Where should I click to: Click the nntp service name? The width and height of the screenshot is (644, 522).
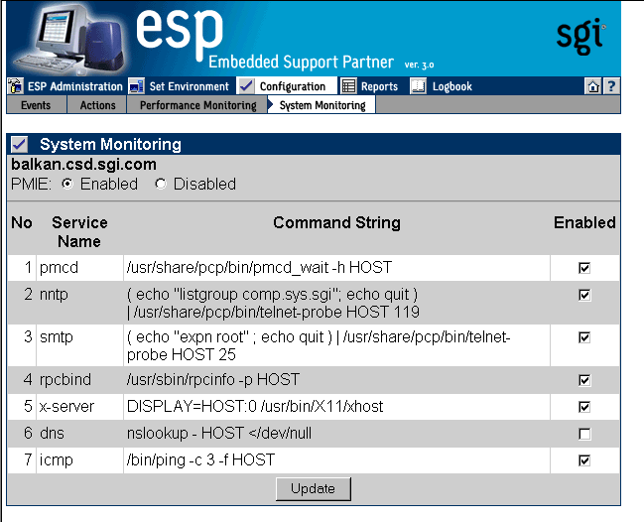[54, 295]
